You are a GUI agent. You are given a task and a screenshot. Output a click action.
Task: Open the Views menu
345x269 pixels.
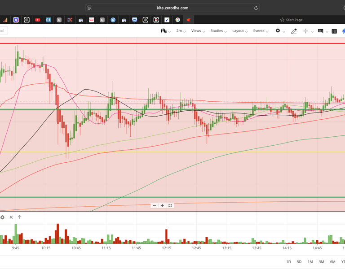coord(198,31)
